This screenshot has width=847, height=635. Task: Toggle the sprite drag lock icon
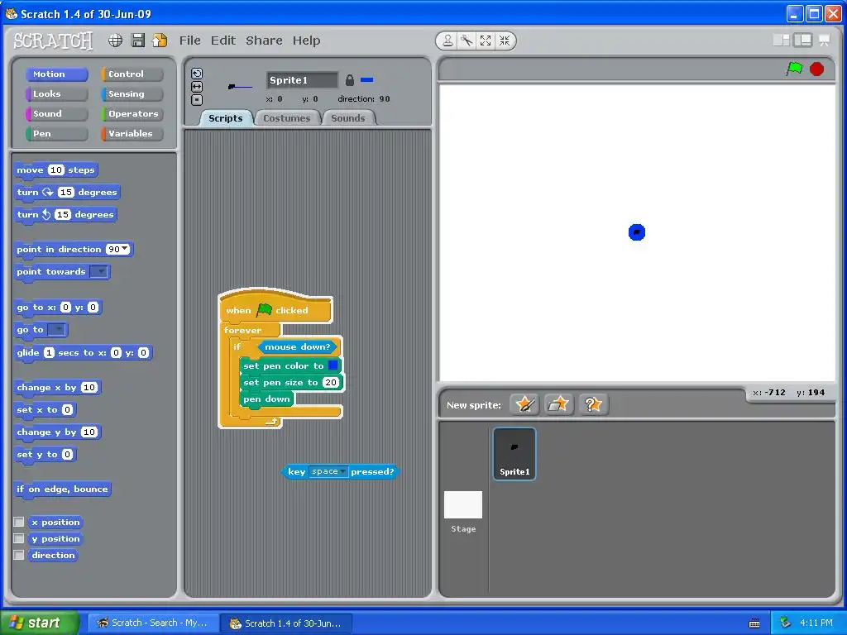[350, 80]
